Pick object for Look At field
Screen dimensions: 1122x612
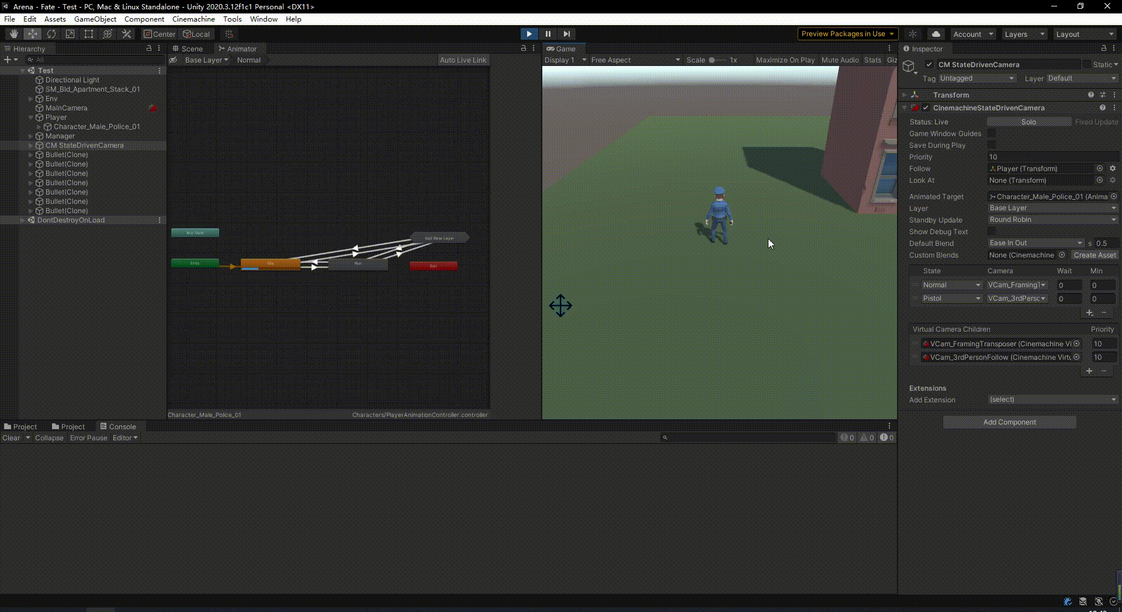click(1100, 180)
